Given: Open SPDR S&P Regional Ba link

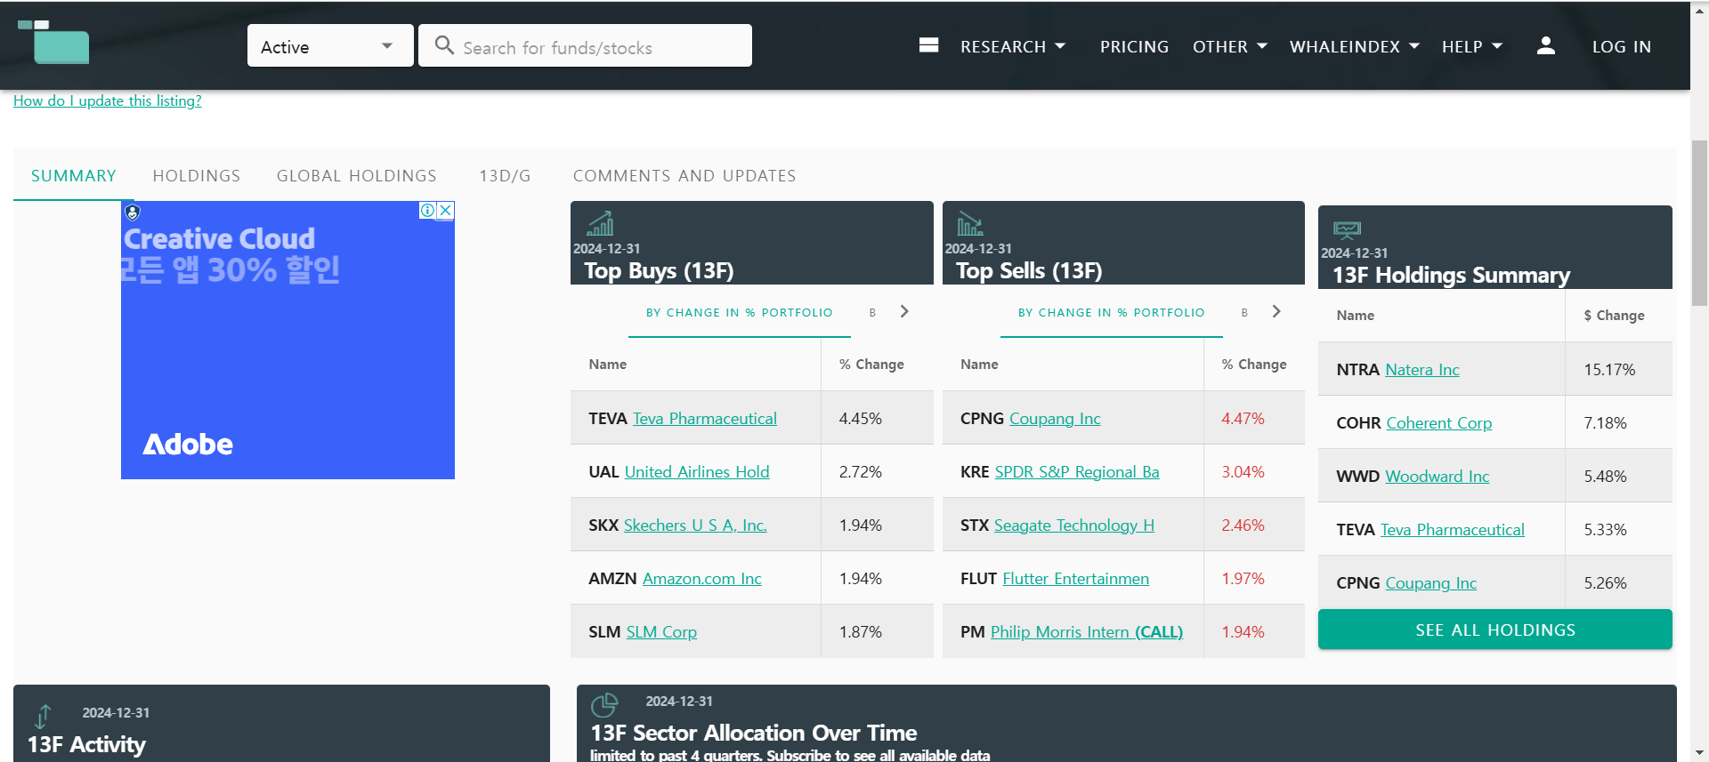Looking at the screenshot, I should [1077, 471].
